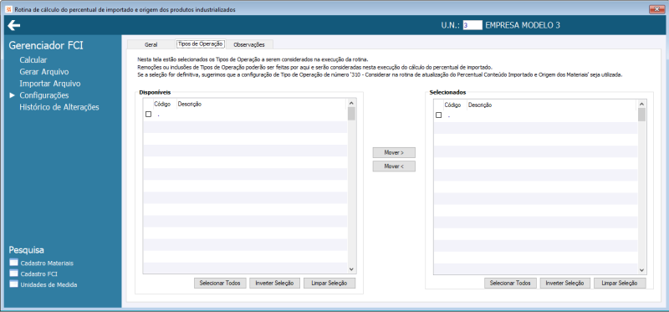
Task: Check the first row in Selecionados list
Action: tap(438, 115)
